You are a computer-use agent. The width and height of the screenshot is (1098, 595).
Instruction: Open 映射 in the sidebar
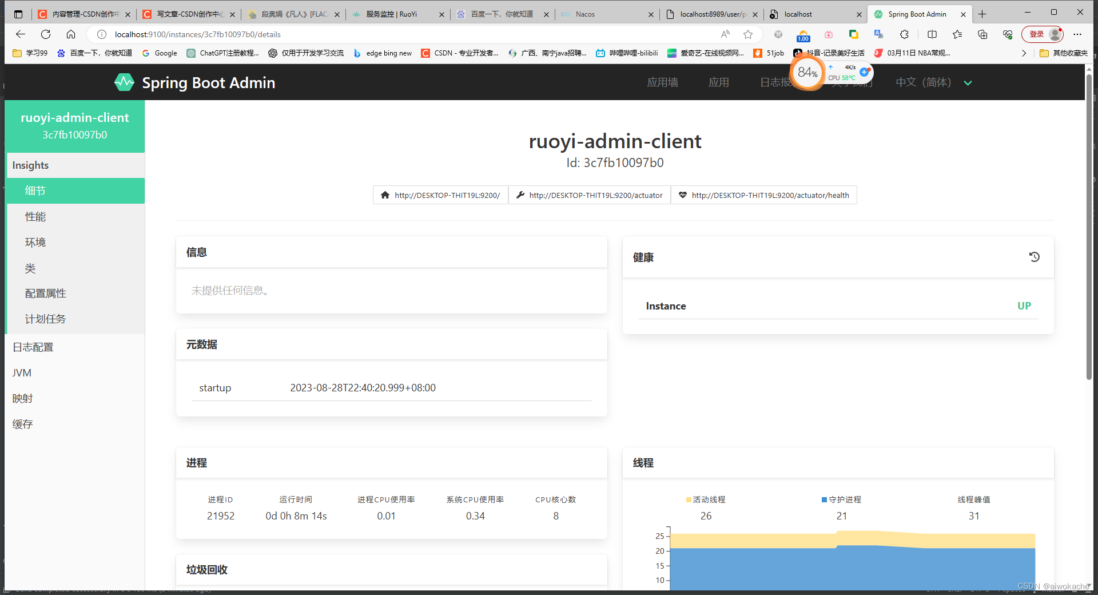click(74, 399)
